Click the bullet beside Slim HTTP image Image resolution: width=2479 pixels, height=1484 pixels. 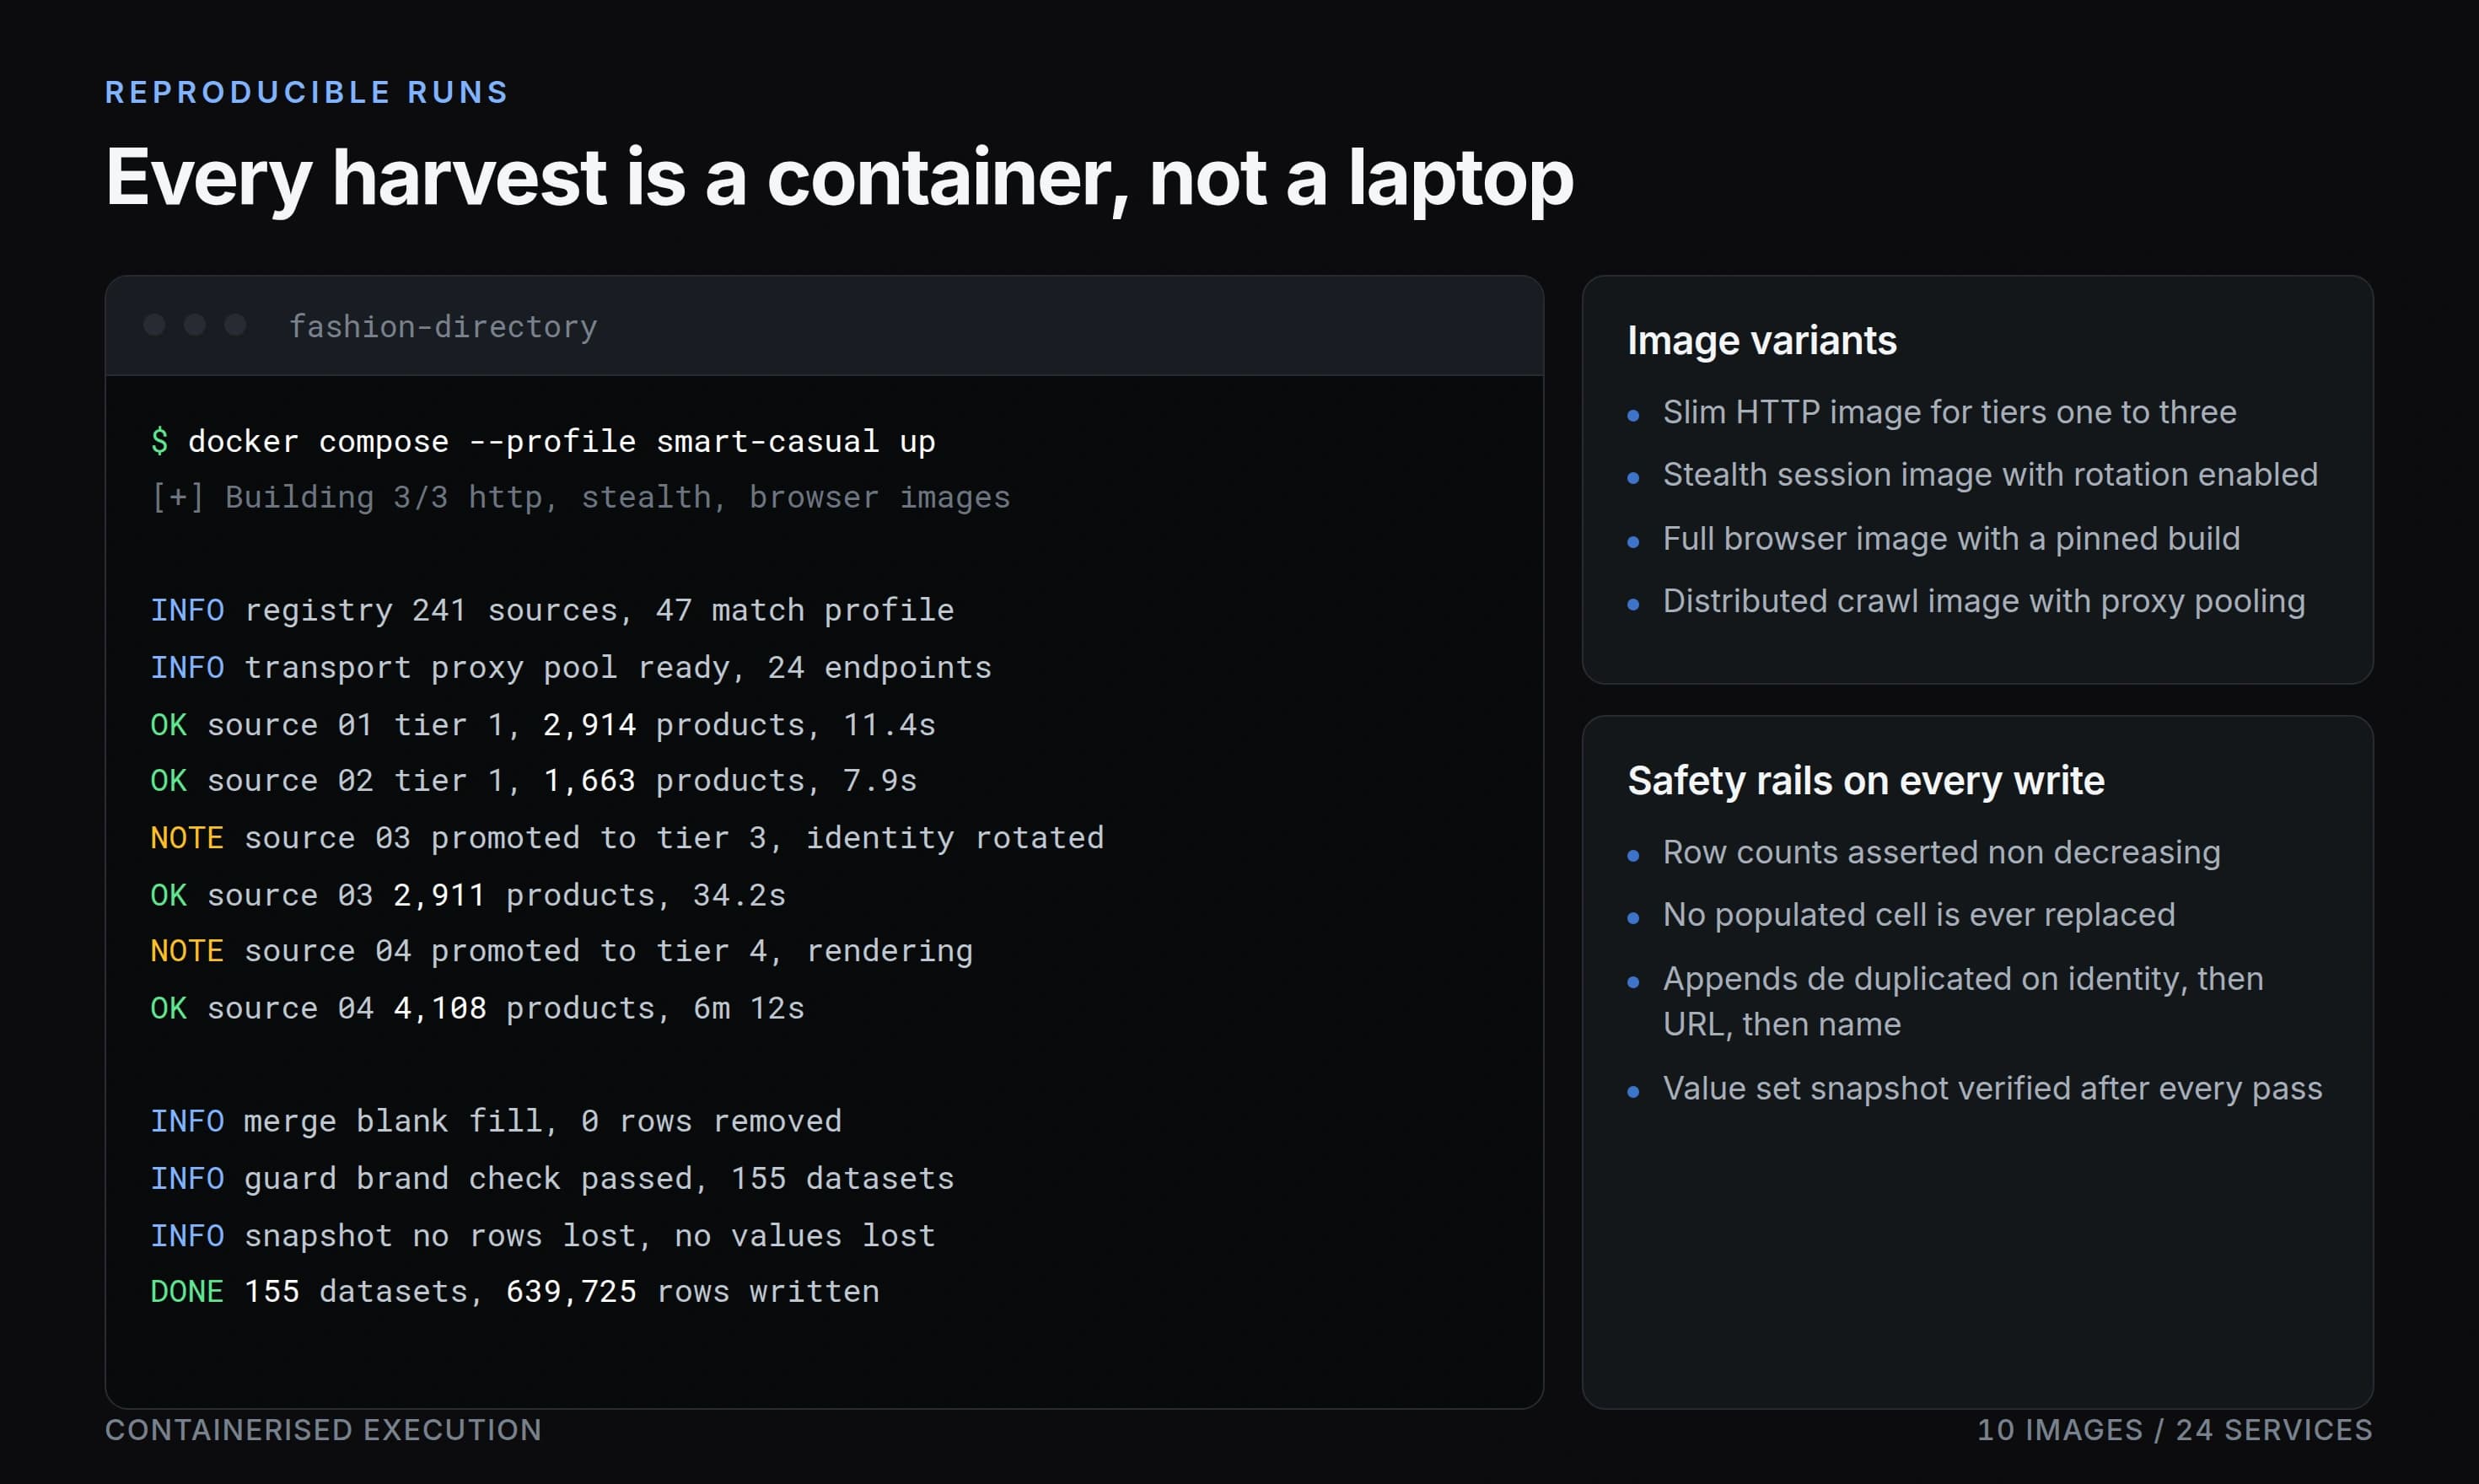(x=1633, y=415)
